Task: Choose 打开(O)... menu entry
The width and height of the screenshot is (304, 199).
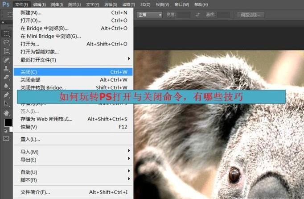Action: point(73,21)
